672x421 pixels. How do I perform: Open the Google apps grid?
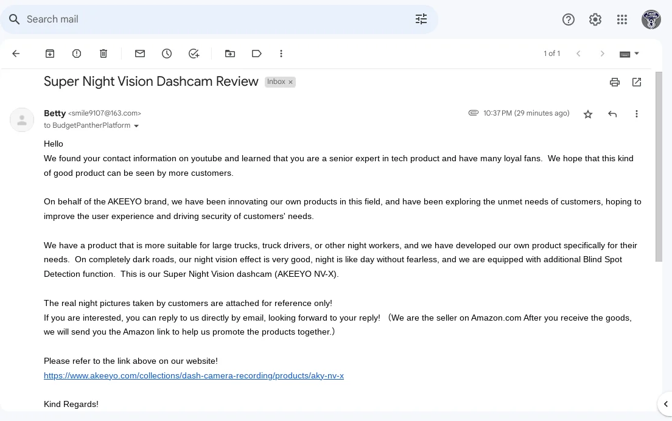click(x=622, y=19)
